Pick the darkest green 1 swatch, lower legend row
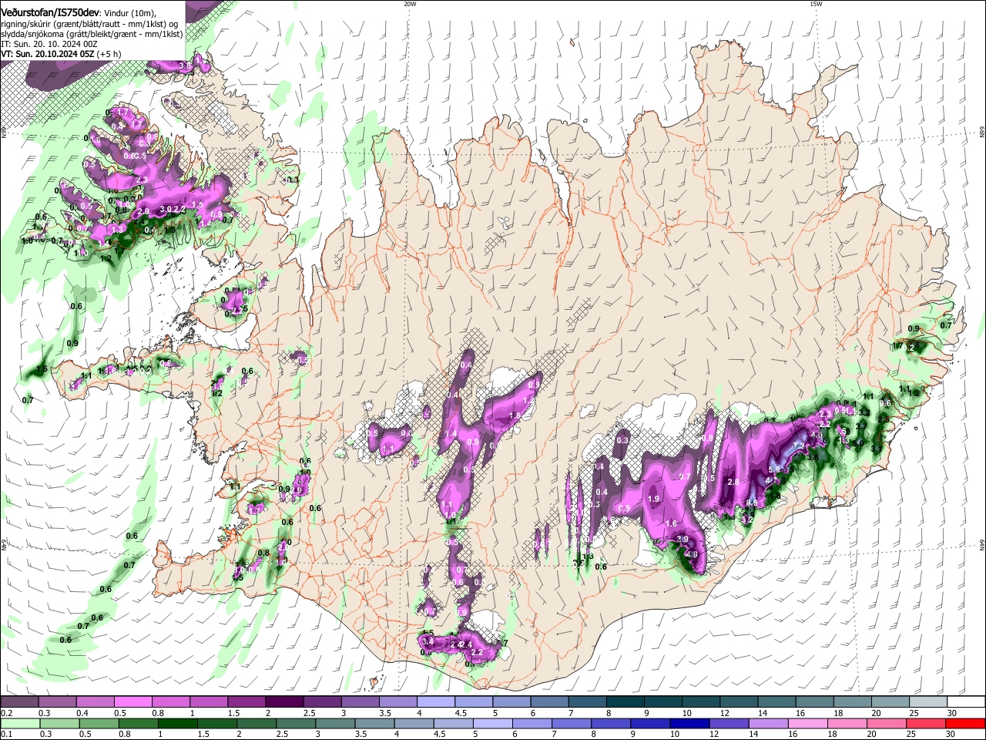 (x=177, y=724)
